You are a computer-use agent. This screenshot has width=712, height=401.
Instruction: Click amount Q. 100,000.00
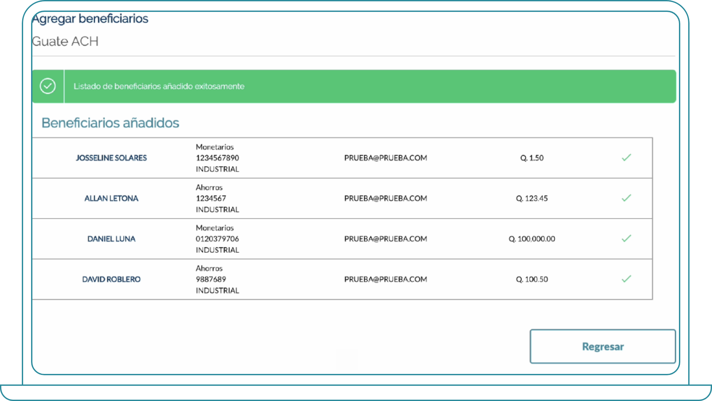click(x=532, y=239)
